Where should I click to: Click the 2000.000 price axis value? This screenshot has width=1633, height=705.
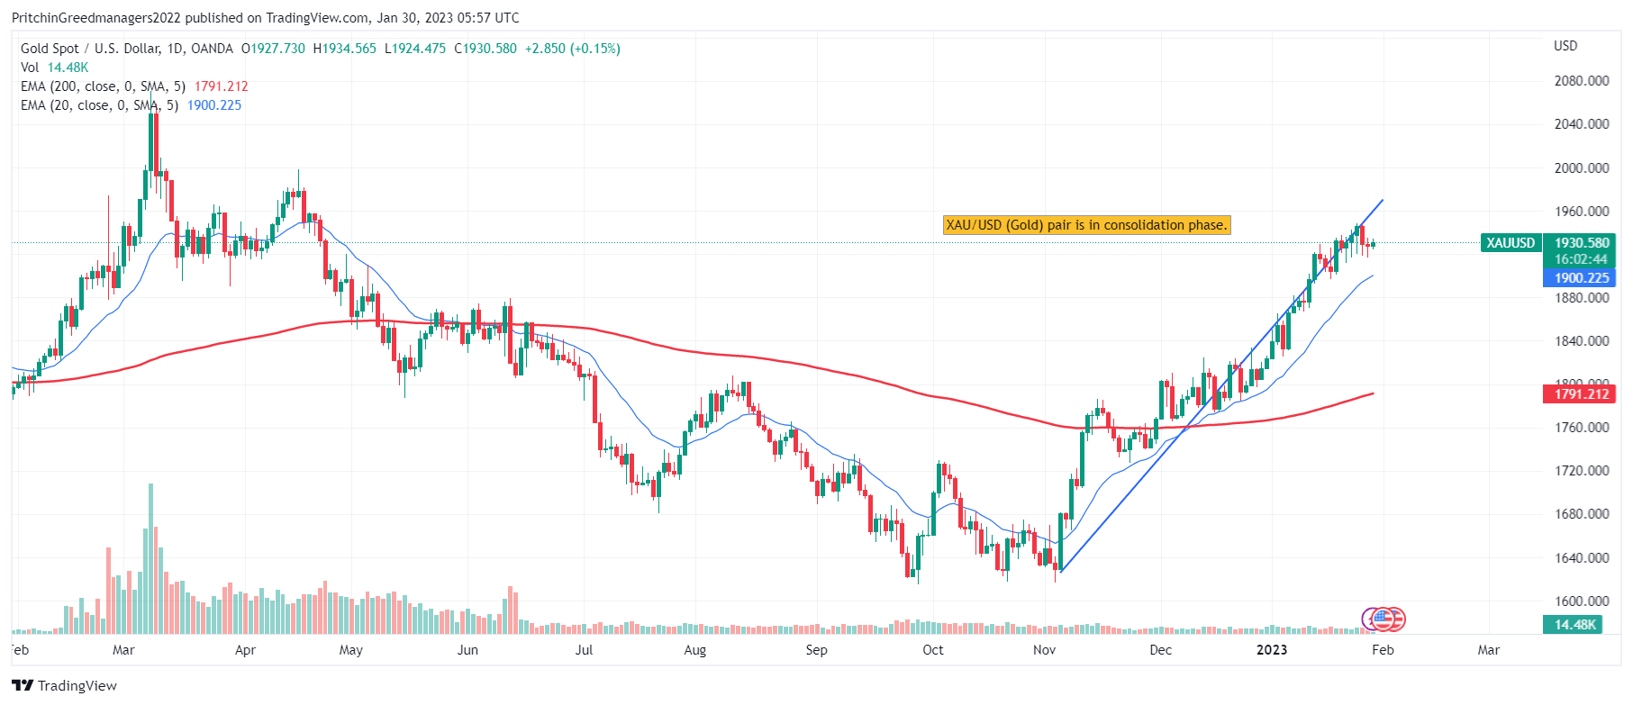point(1582,168)
